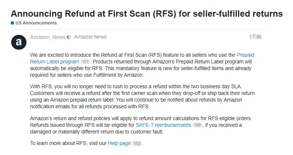Open the Prepaid Return Label program link
293x155 pixels.
142,58
